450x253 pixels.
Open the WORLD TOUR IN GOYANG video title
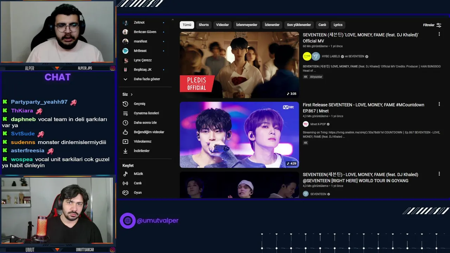click(360, 177)
